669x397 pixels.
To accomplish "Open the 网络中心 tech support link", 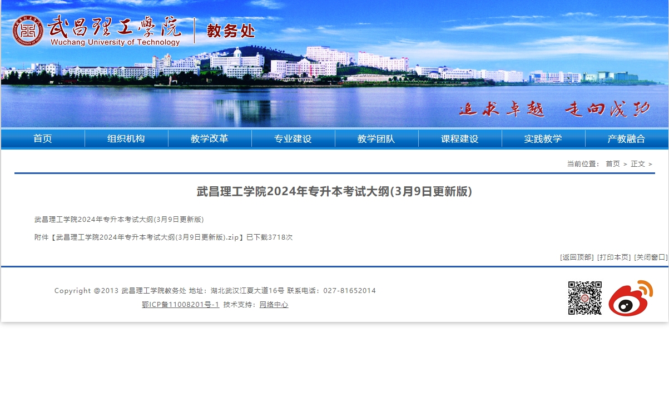I will pyautogui.click(x=274, y=304).
